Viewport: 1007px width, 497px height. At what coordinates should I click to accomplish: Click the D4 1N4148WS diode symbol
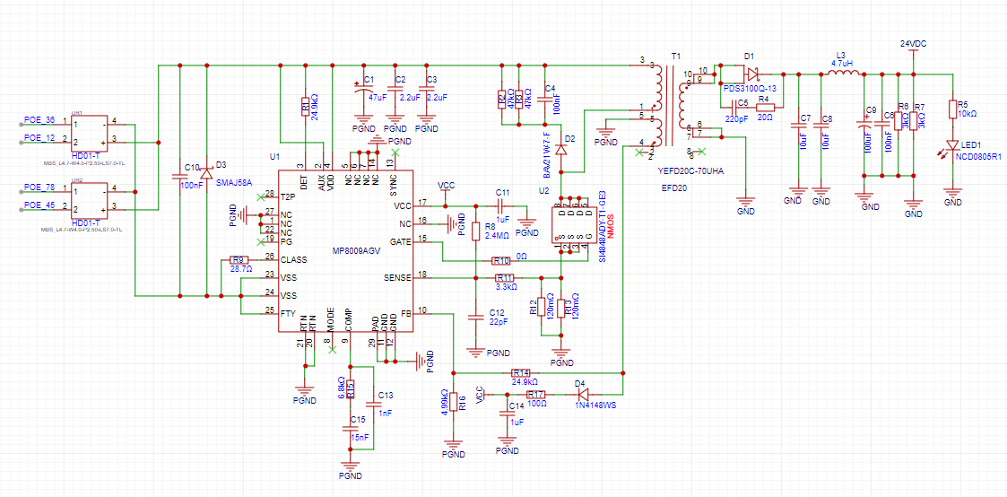(x=582, y=393)
